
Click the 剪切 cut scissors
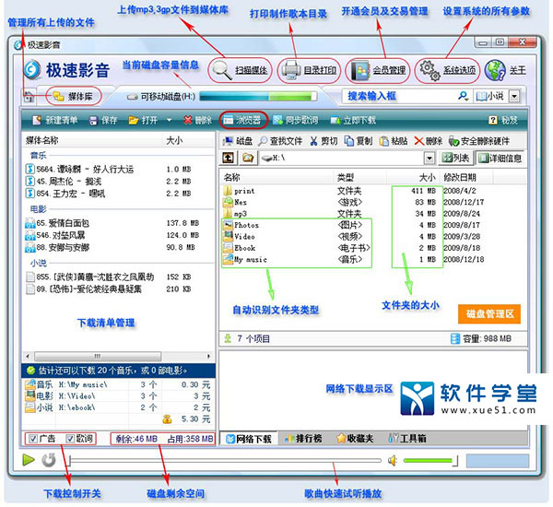click(x=324, y=141)
